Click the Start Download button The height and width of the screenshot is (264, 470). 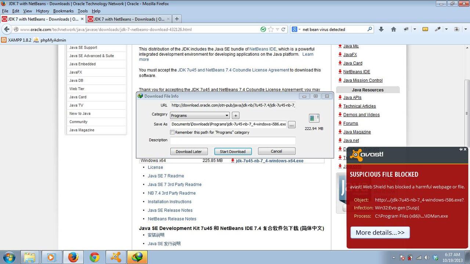click(233, 151)
